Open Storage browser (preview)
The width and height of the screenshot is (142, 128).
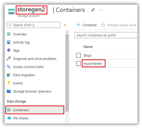click(x=29, y=91)
